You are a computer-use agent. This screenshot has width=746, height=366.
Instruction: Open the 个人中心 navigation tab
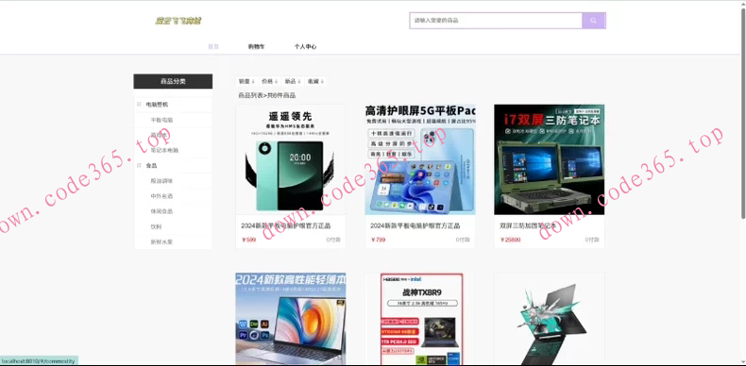click(305, 46)
